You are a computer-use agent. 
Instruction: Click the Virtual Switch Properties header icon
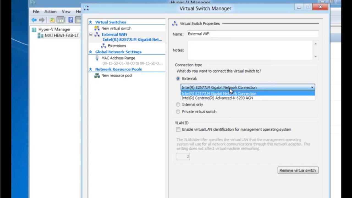coord(175,24)
